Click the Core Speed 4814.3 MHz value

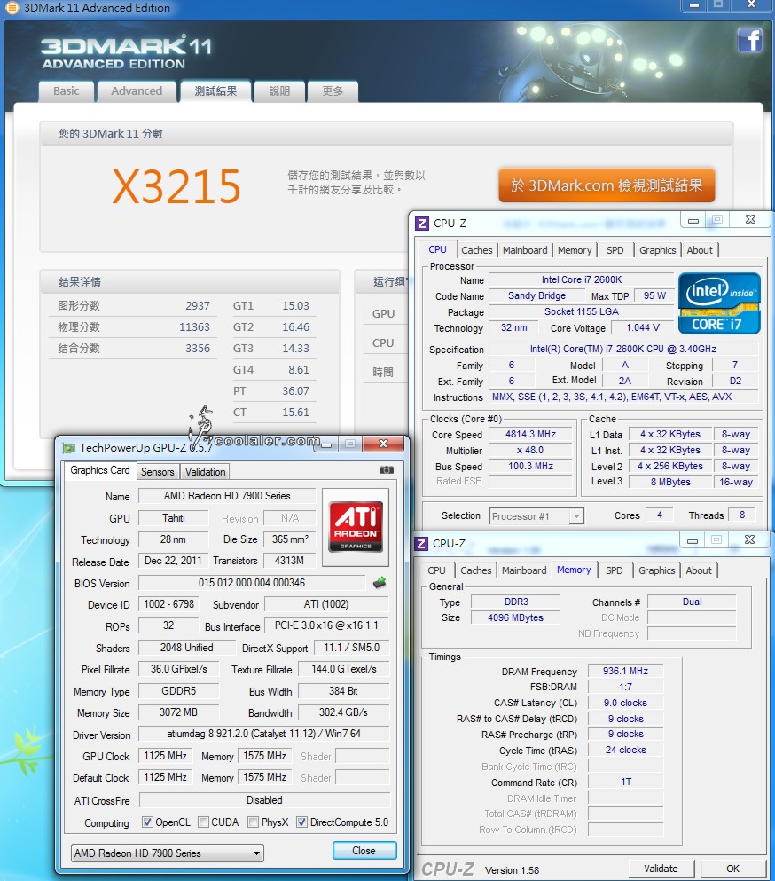pyautogui.click(x=530, y=435)
